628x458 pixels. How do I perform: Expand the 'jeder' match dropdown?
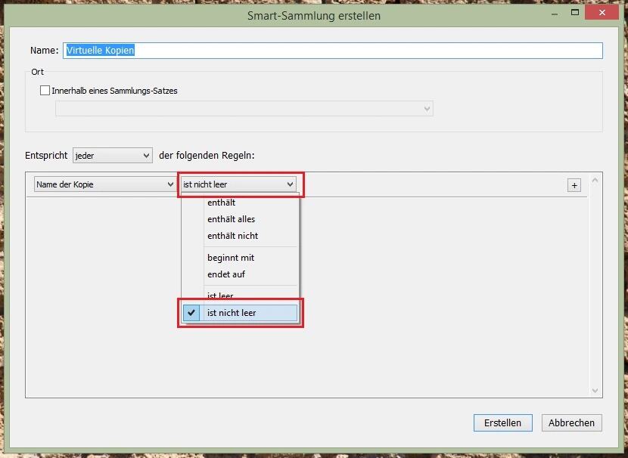coord(113,156)
